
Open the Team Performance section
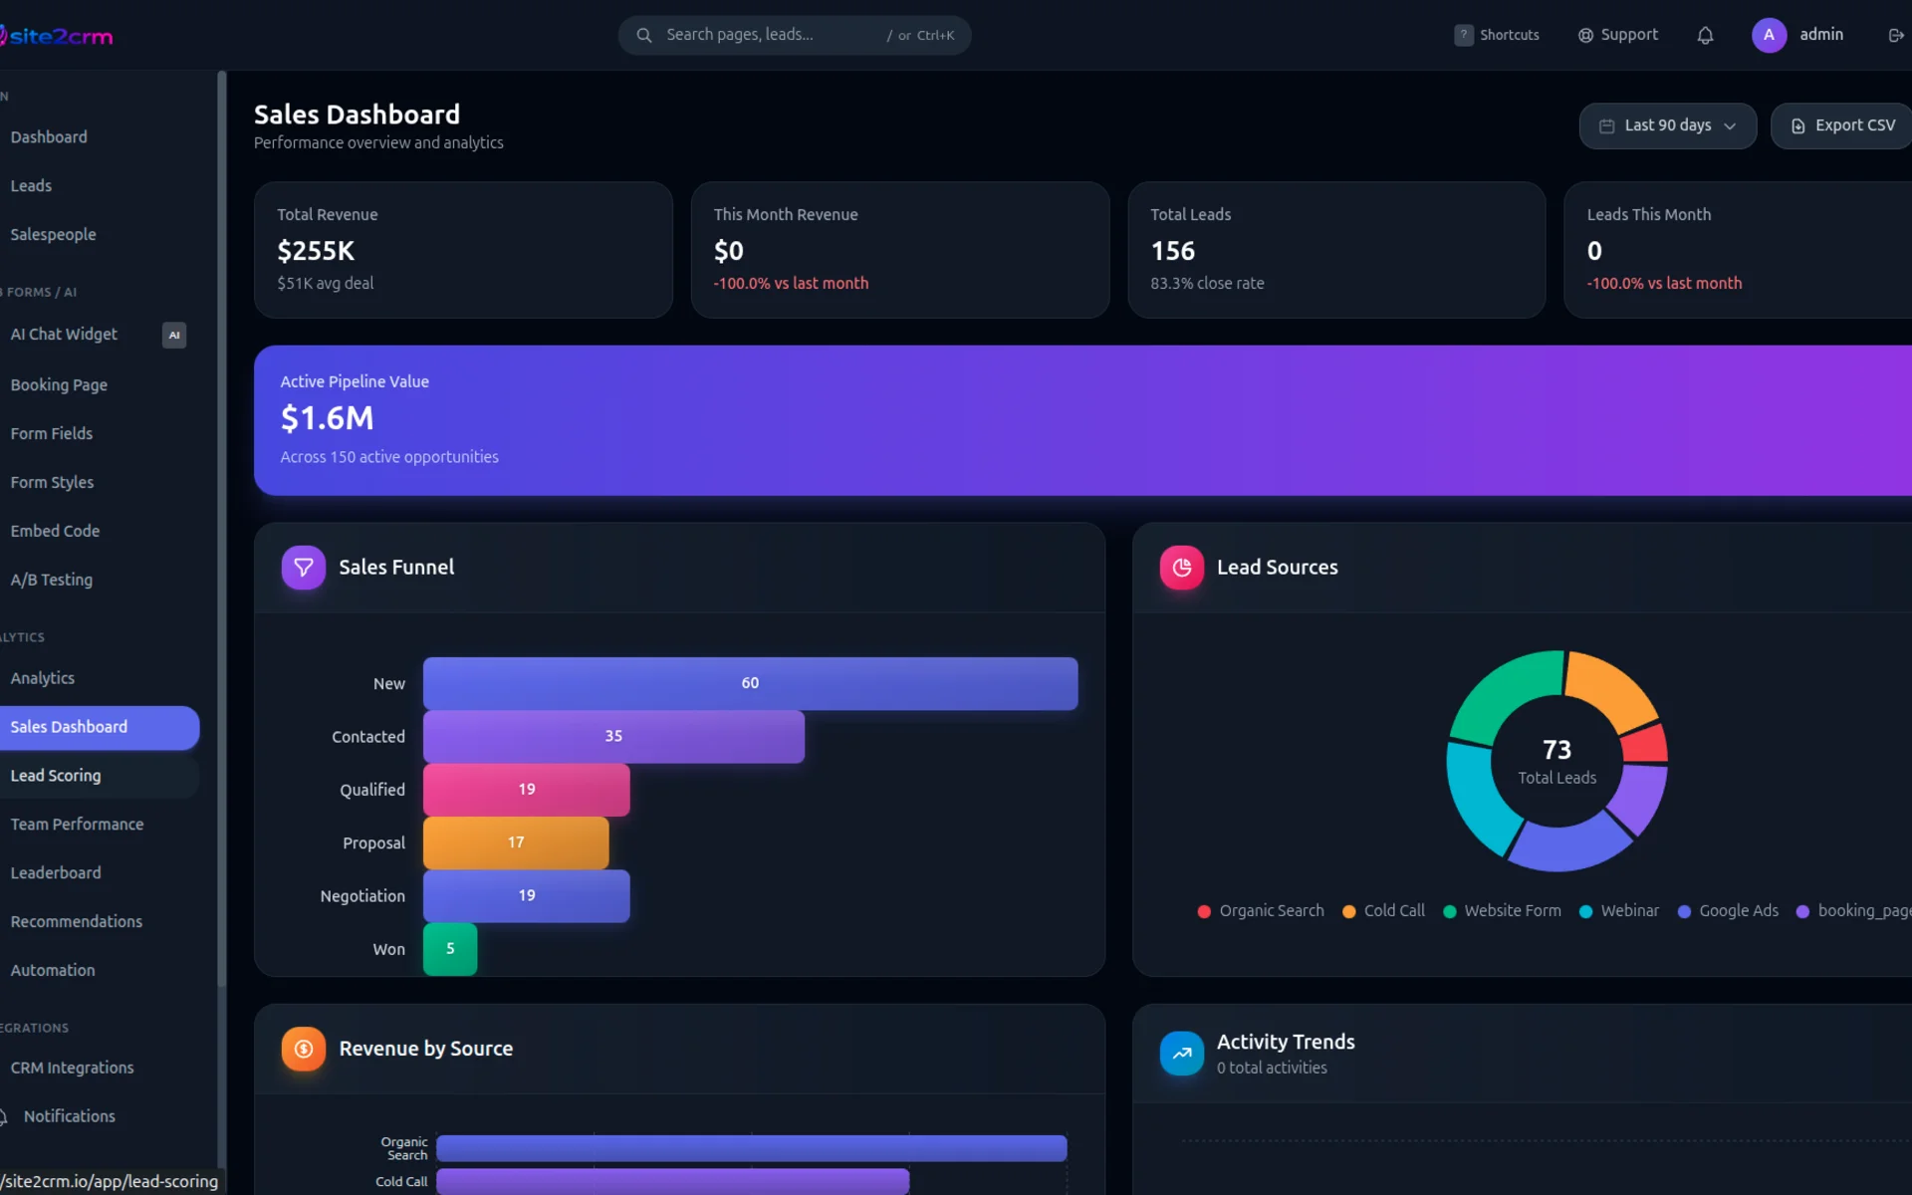[77, 824]
